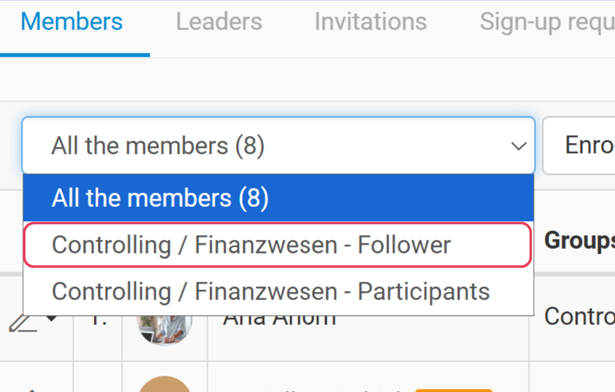Screen dimensions: 615x392
Task: Open the Sign-up requests tab
Action: 547,22
